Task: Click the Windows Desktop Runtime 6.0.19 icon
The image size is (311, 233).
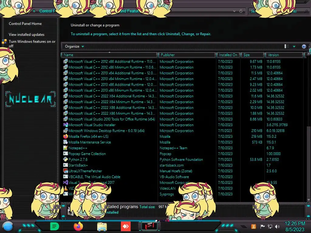Action: click(x=66, y=130)
